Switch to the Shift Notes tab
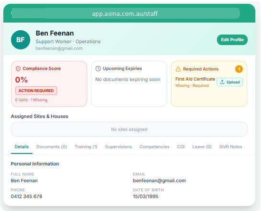The width and height of the screenshot is (262, 211). point(230,147)
